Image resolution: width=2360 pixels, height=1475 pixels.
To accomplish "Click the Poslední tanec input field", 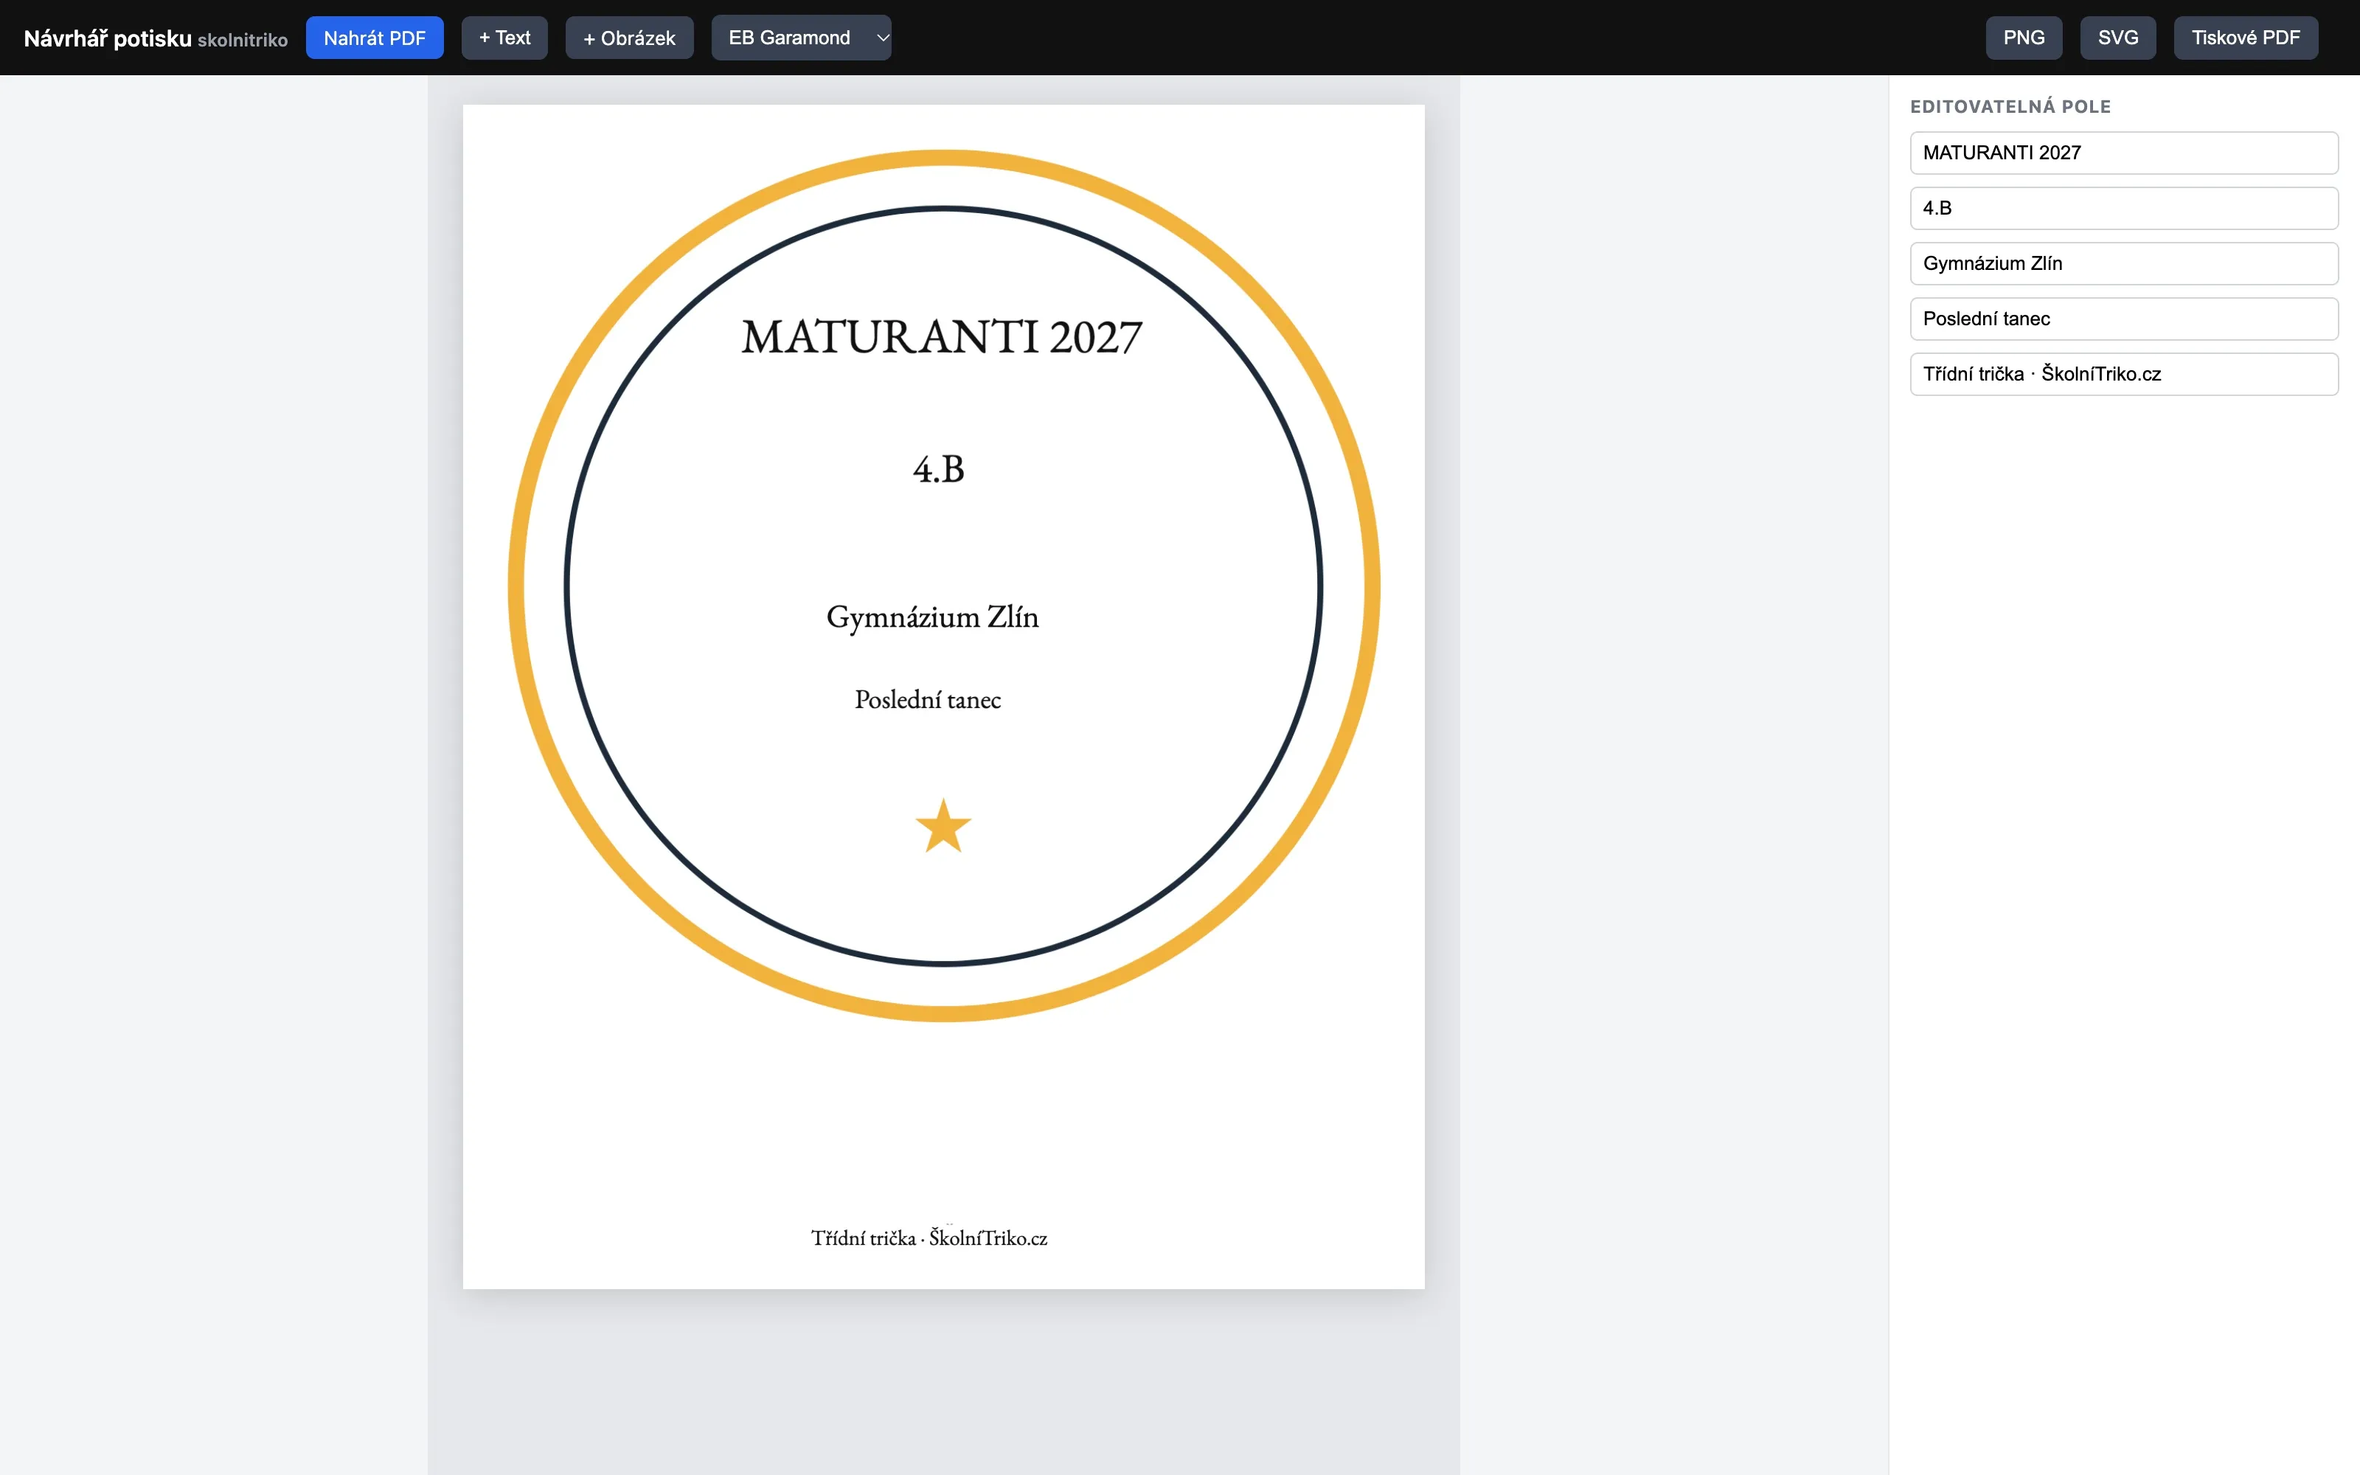I will tap(2124, 319).
